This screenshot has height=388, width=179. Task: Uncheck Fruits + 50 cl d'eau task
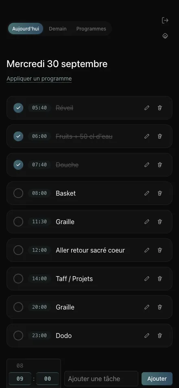coord(18,136)
